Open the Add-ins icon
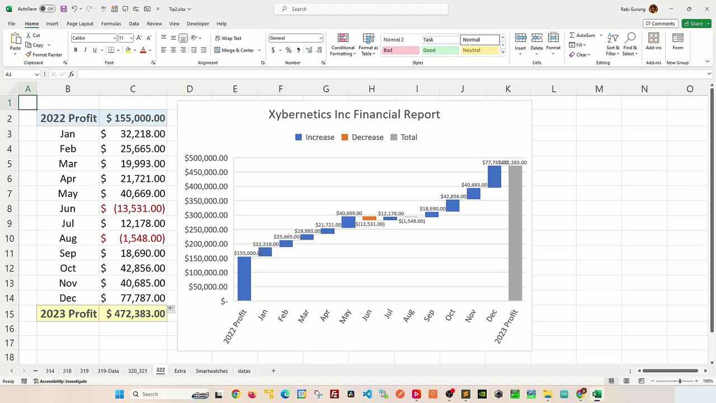 click(x=653, y=38)
